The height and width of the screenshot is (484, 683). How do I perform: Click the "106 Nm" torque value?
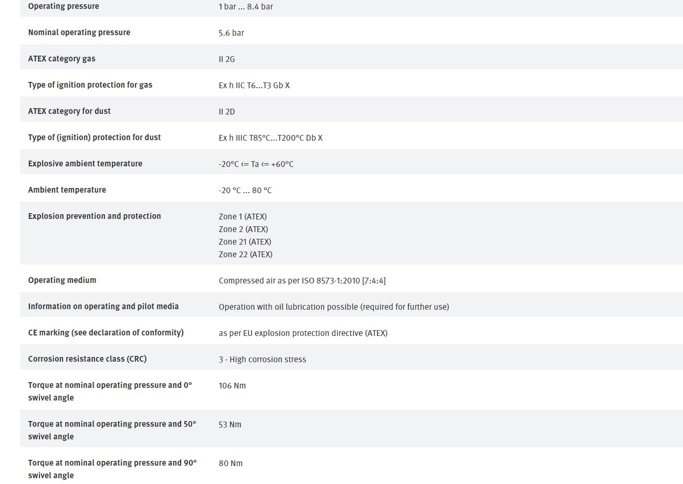(x=232, y=385)
